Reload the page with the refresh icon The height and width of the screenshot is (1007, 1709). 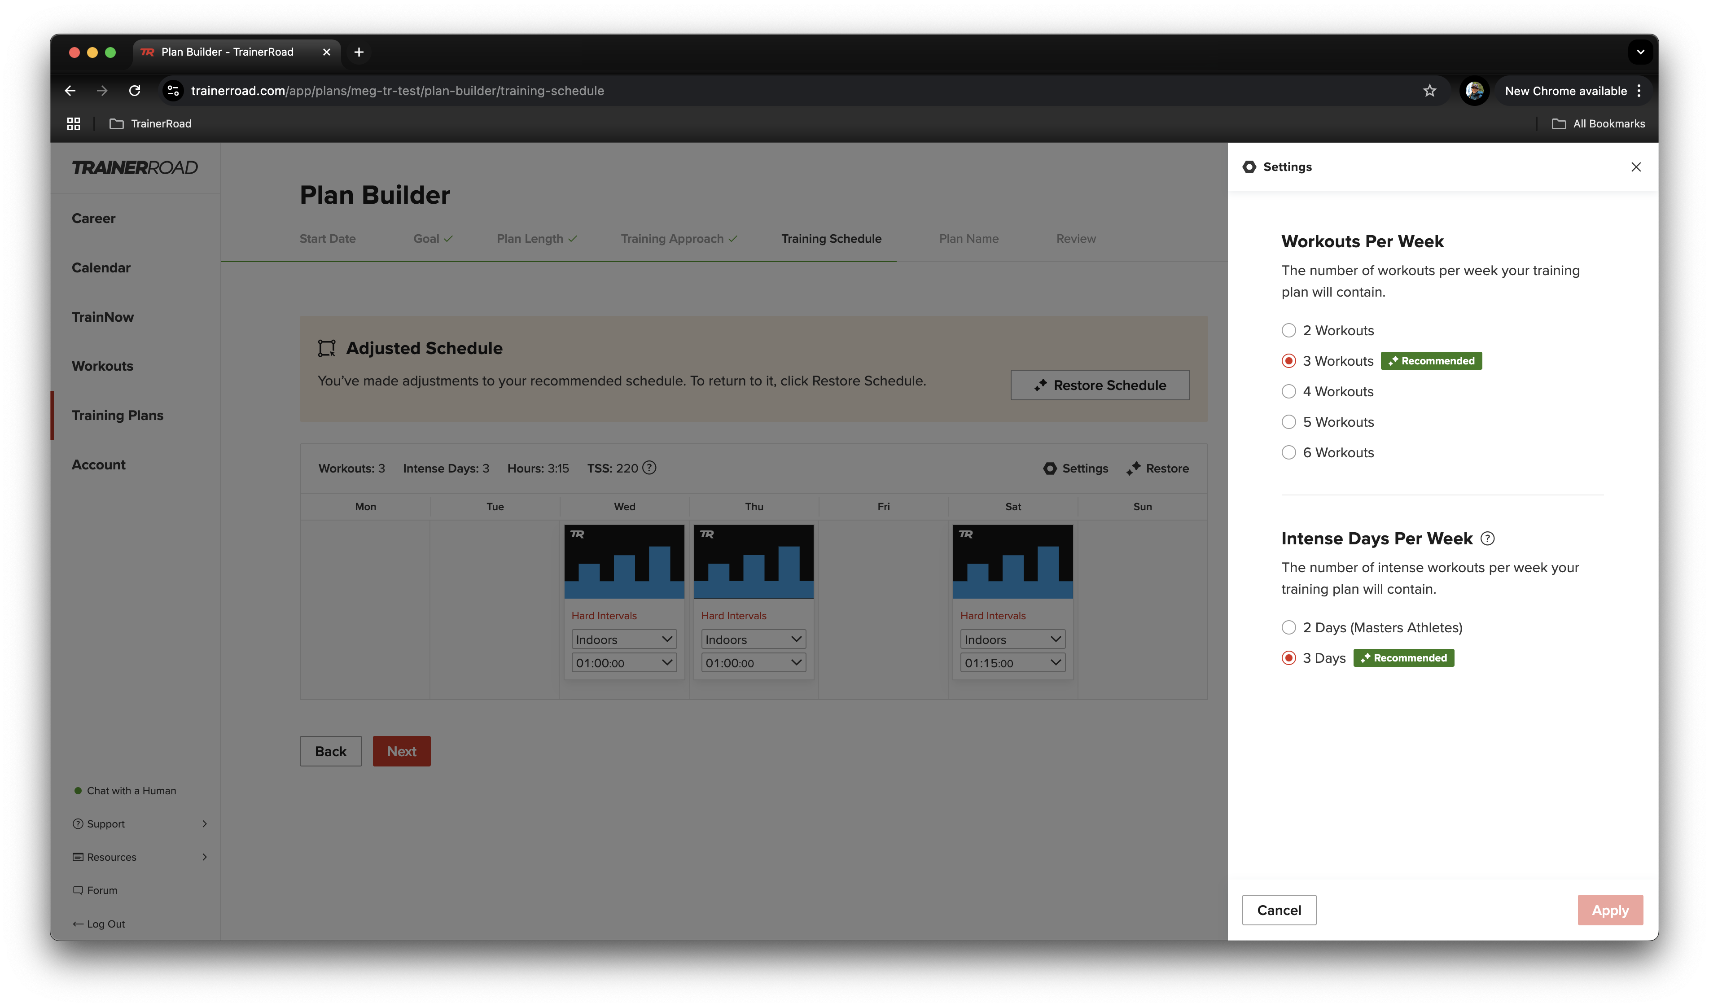pyautogui.click(x=134, y=91)
